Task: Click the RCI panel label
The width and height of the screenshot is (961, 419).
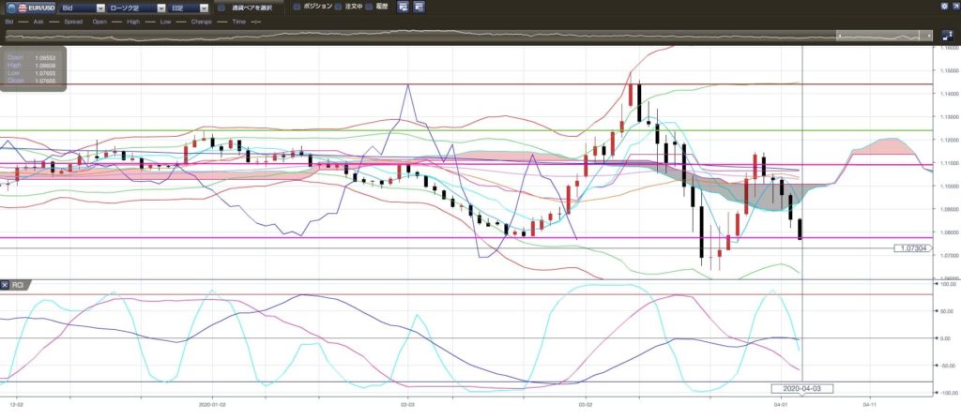Action: [17, 285]
